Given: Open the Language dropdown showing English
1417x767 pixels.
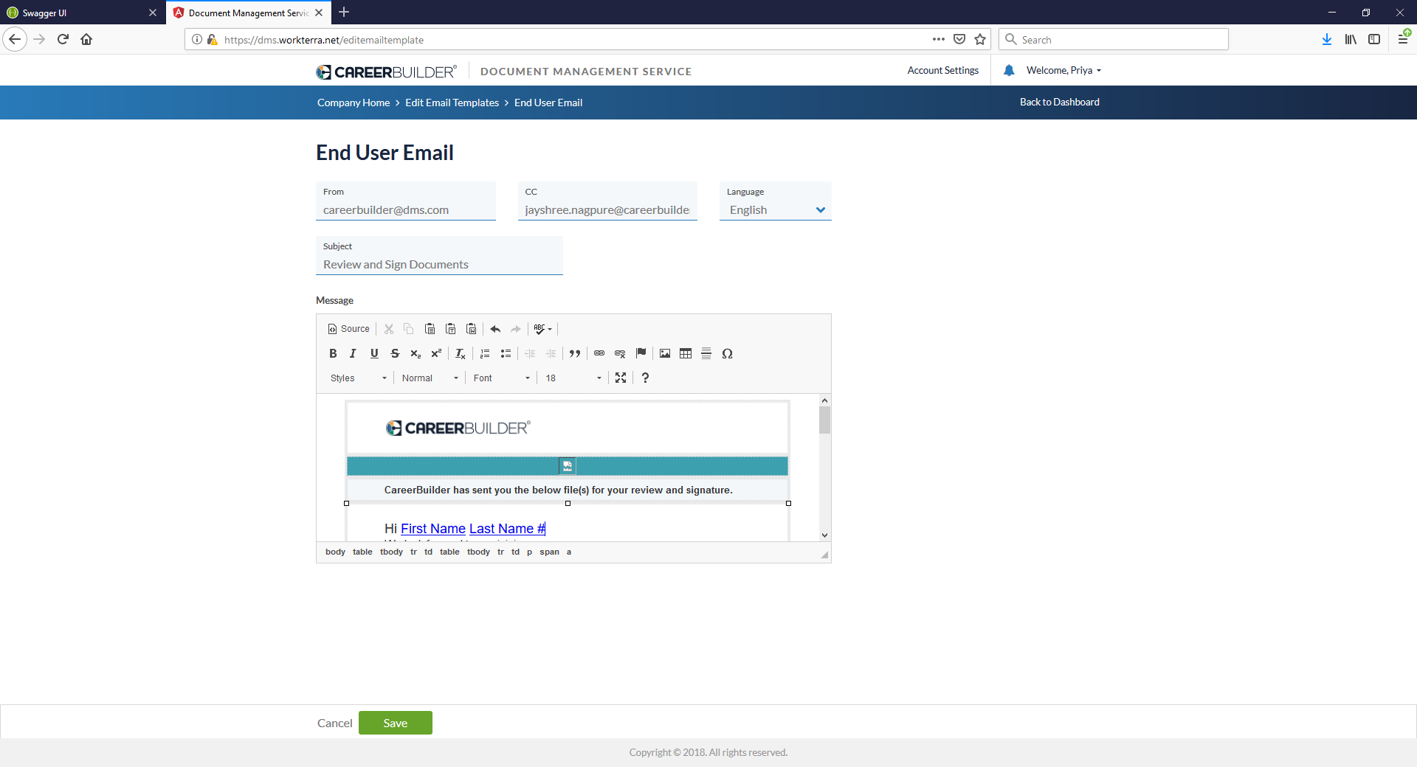Looking at the screenshot, I should [x=776, y=209].
